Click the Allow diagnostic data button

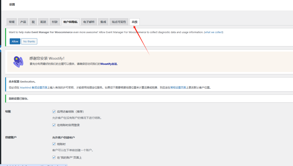tap(15, 41)
